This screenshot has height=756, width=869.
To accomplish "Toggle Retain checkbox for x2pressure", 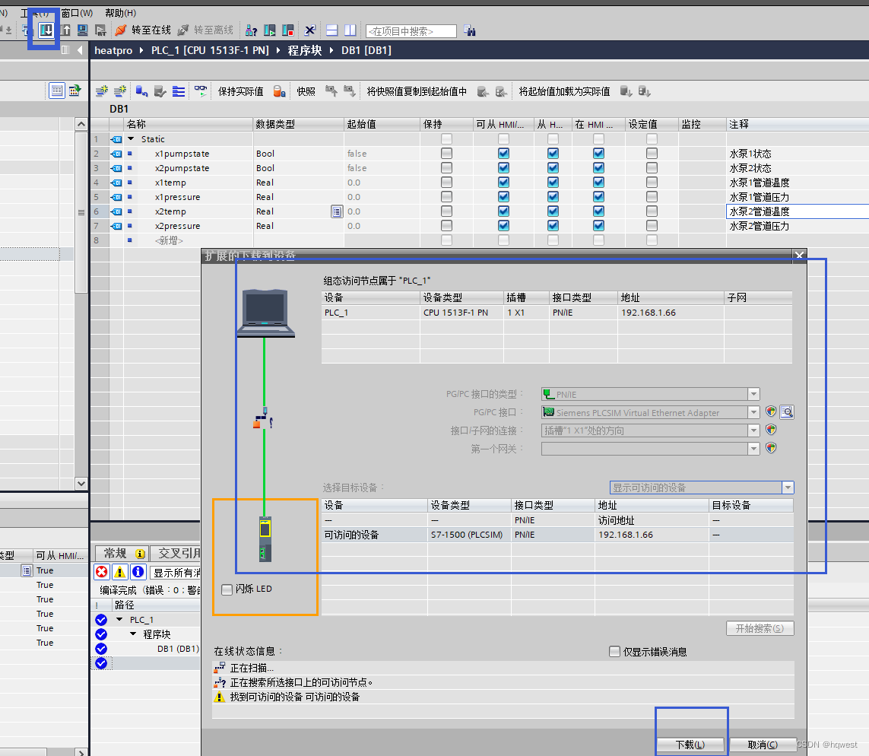I will pos(446,226).
